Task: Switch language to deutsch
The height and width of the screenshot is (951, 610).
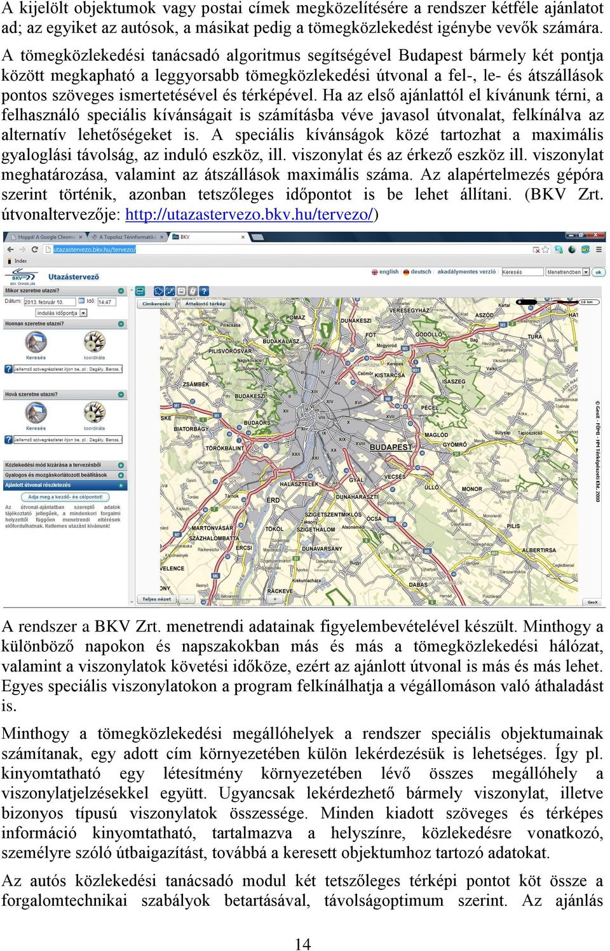Action: point(421,272)
